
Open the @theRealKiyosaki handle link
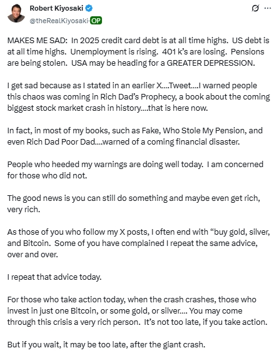[x=59, y=21]
